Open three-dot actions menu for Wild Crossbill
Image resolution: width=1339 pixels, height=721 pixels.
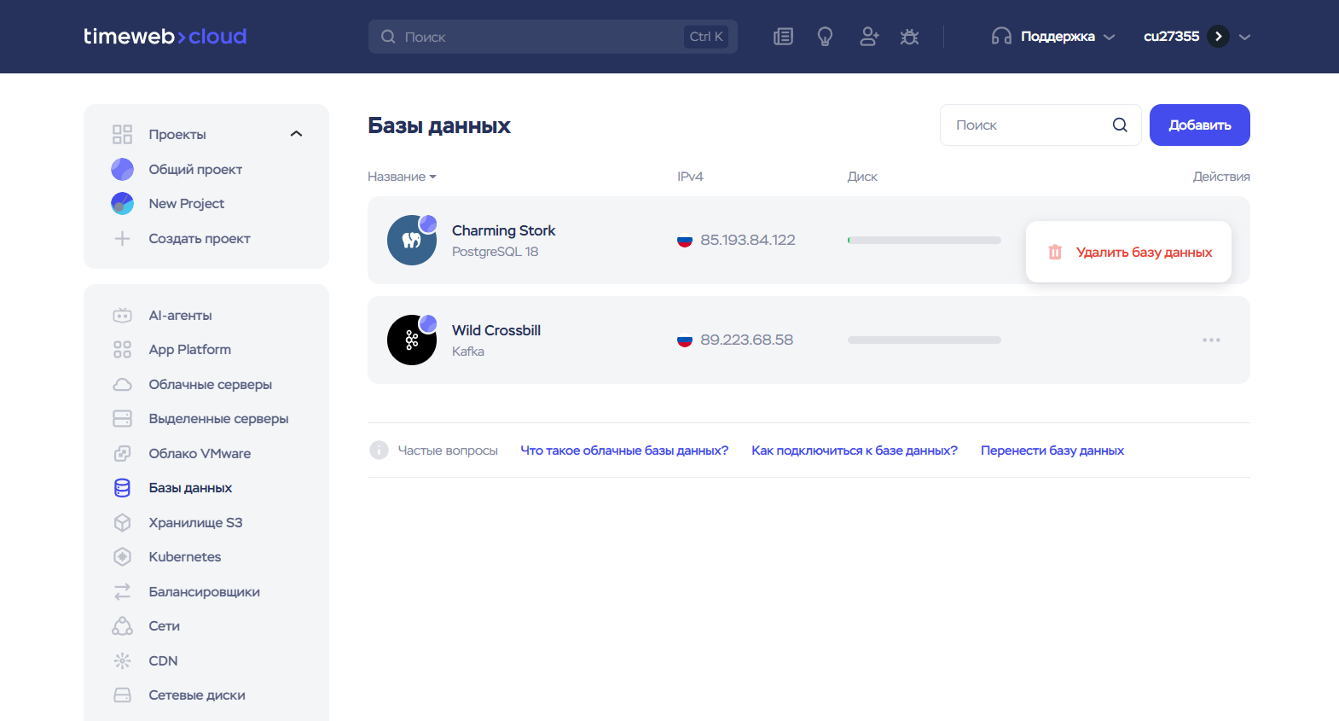[1211, 340]
